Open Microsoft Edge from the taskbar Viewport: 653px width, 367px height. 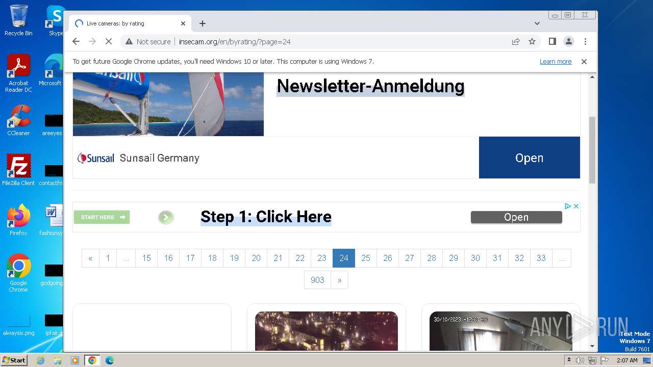pos(109,360)
